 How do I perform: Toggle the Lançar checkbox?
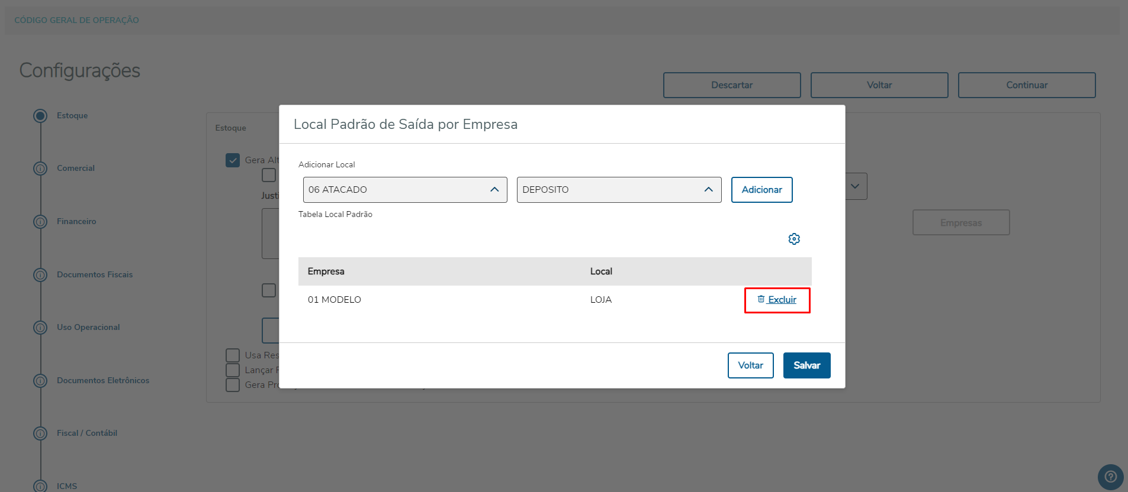pos(233,370)
